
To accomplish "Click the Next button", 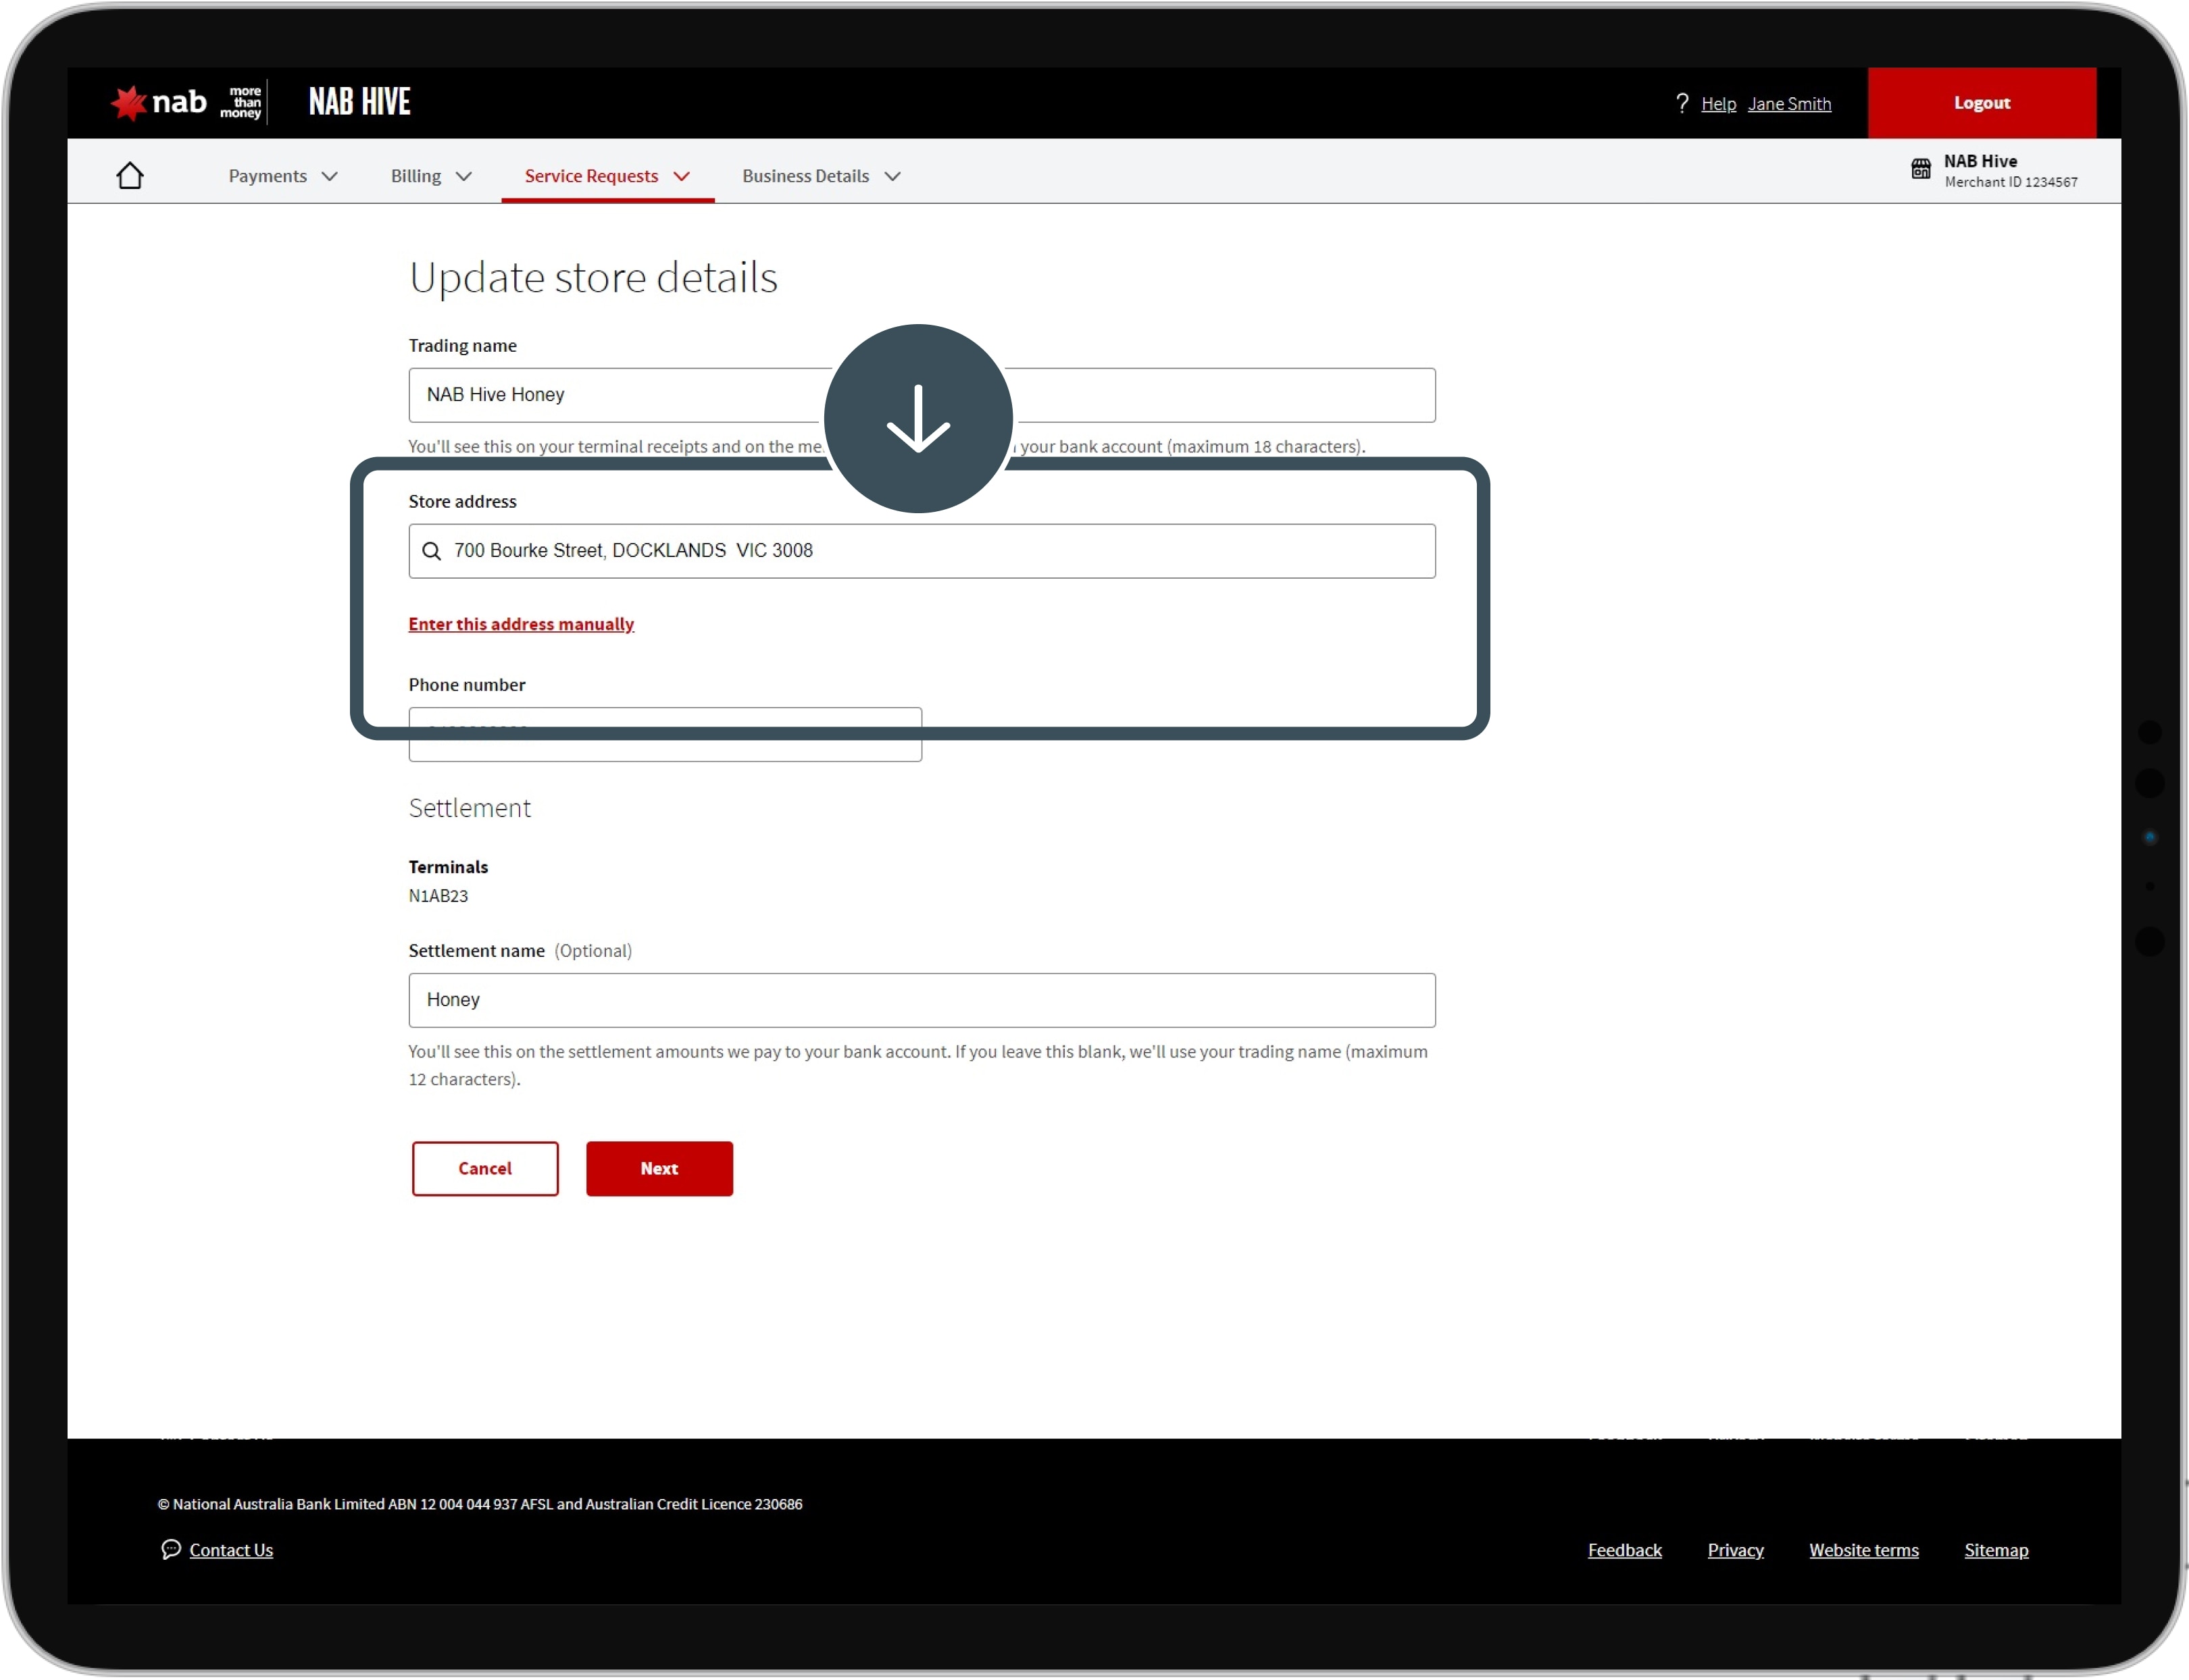I will pos(658,1168).
